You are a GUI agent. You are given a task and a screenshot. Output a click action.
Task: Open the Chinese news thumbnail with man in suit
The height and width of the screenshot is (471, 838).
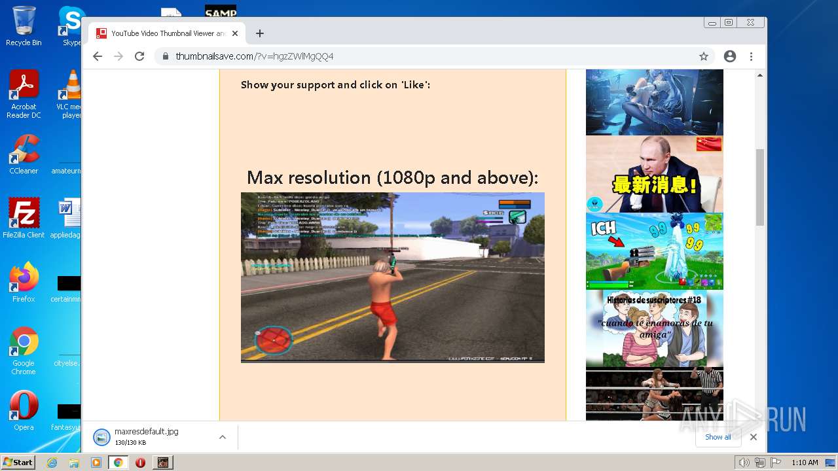[x=655, y=174]
